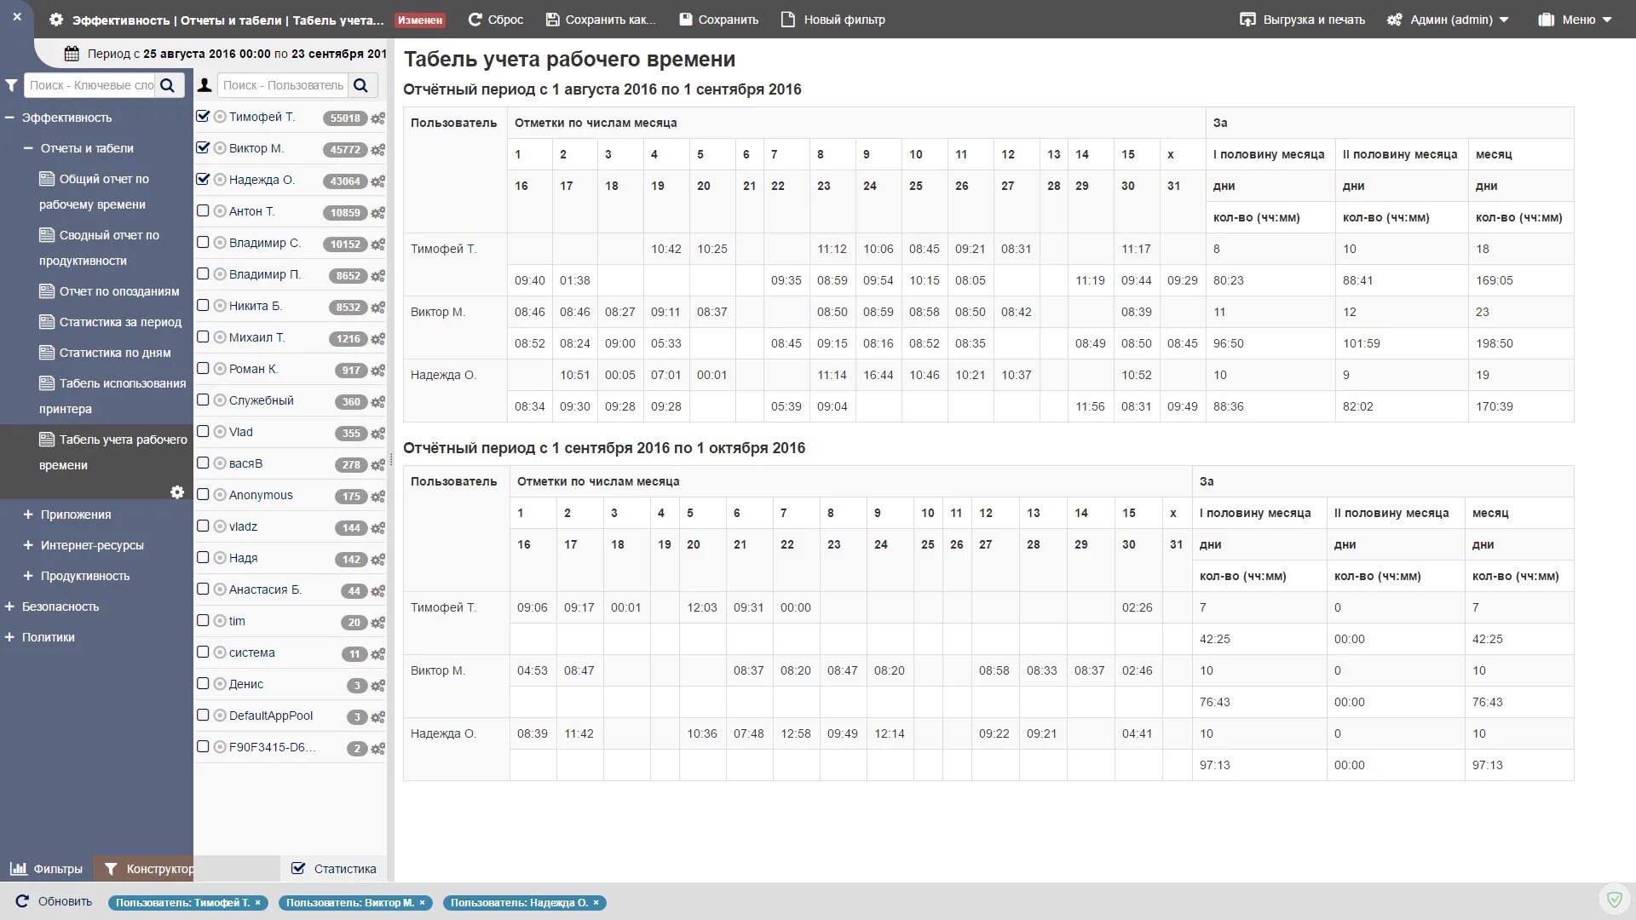Viewport: 1636px width, 920px height.
Task: Click the gear settings icon in sidebar
Action: [177, 492]
